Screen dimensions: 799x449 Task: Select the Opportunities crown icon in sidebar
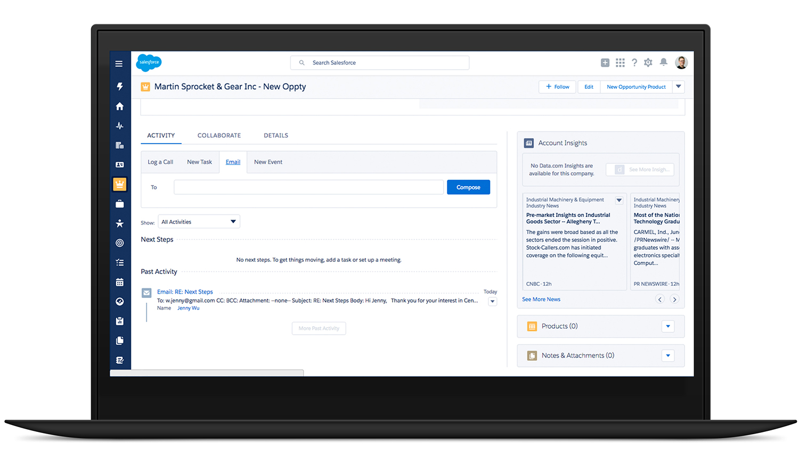(120, 184)
